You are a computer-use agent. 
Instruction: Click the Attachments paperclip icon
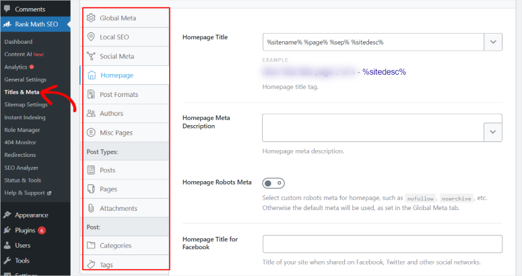[91, 208]
